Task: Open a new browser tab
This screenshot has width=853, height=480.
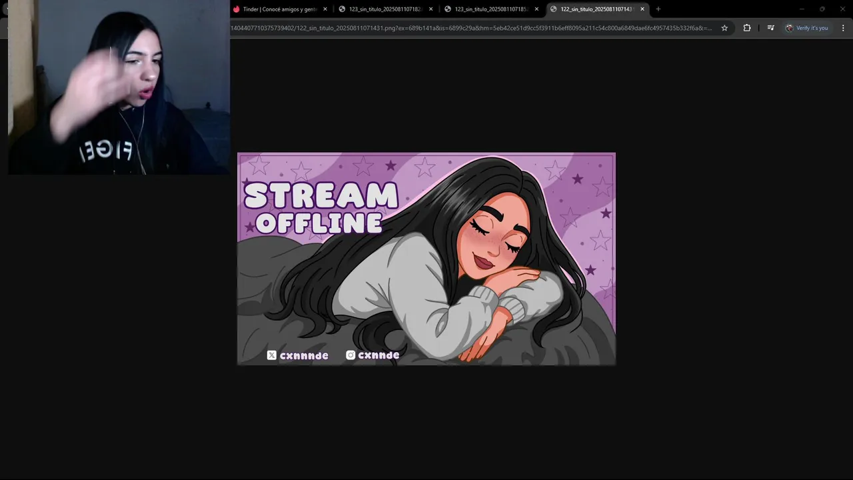Action: click(x=658, y=9)
